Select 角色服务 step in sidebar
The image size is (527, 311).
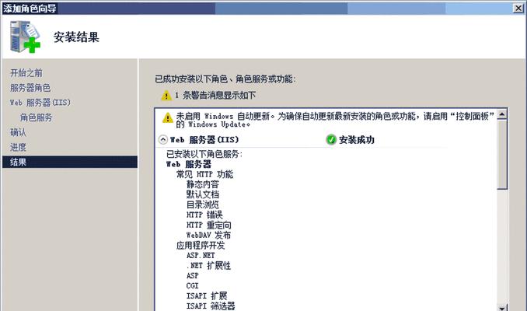tap(37, 117)
